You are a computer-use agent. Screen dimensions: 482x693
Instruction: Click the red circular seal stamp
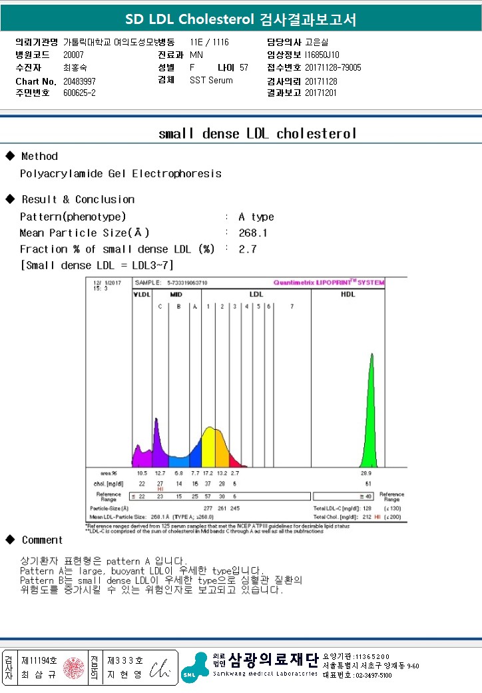tap(74, 668)
